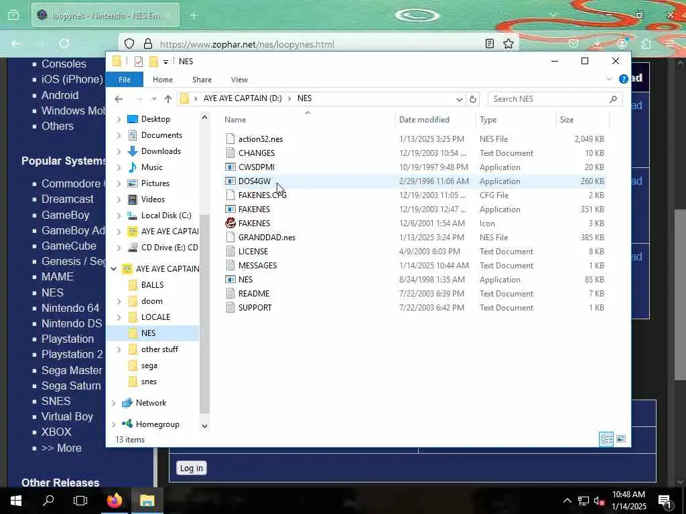Open Firefox downloads panel icon
Viewport: 686px width, 514px height.
597,44
